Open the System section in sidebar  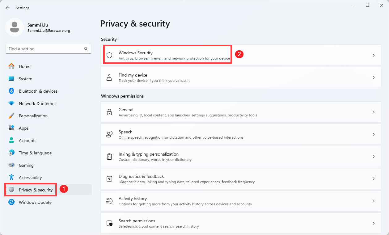pos(25,79)
